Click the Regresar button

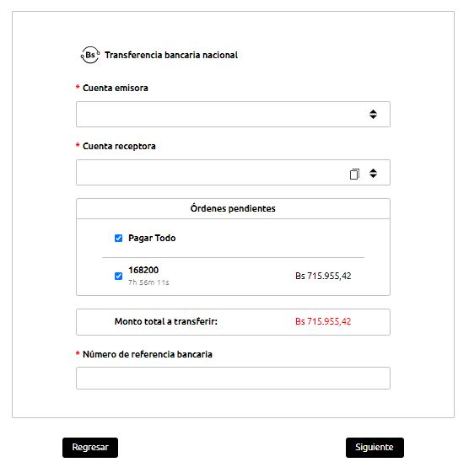coord(90,448)
